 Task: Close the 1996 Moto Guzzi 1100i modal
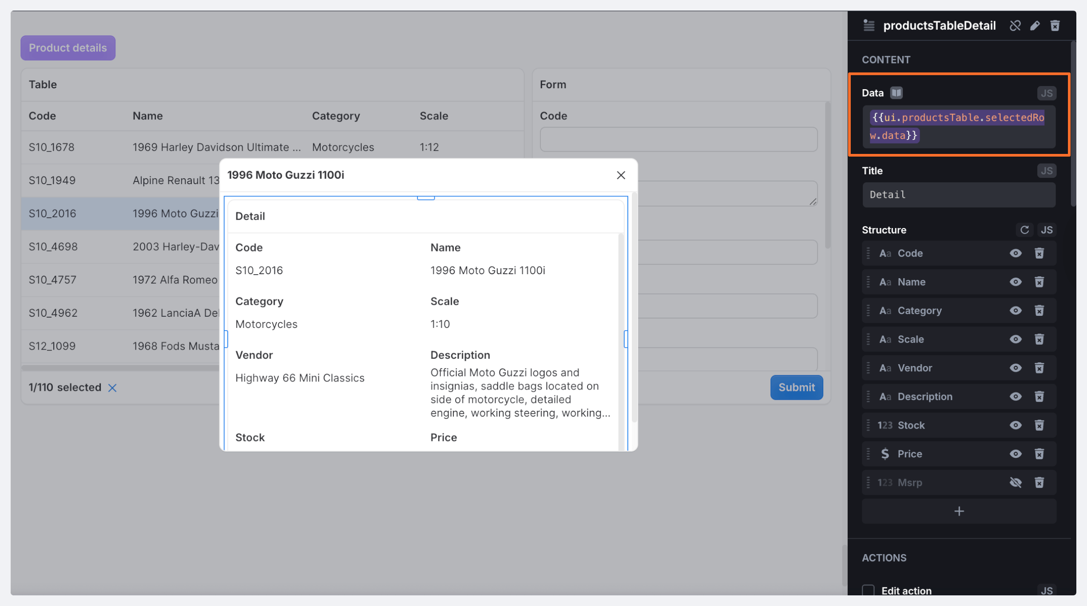click(x=621, y=175)
